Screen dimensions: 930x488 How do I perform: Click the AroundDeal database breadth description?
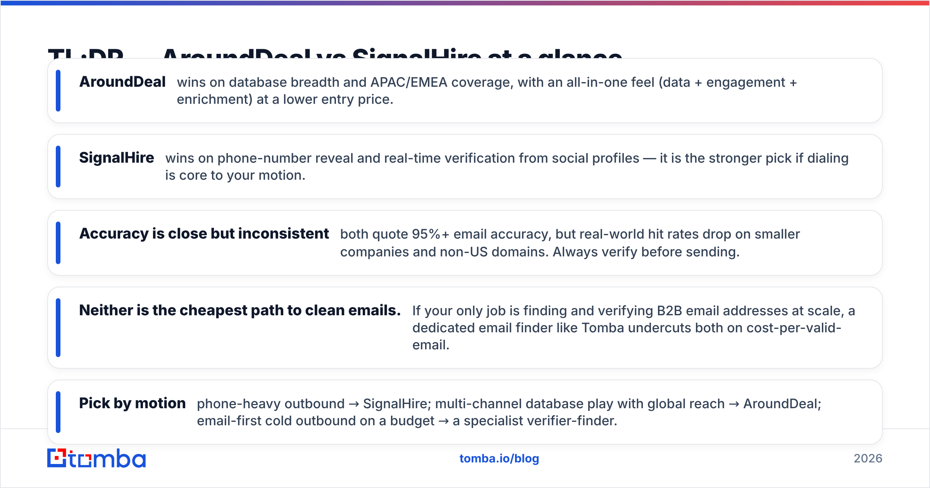click(487, 91)
